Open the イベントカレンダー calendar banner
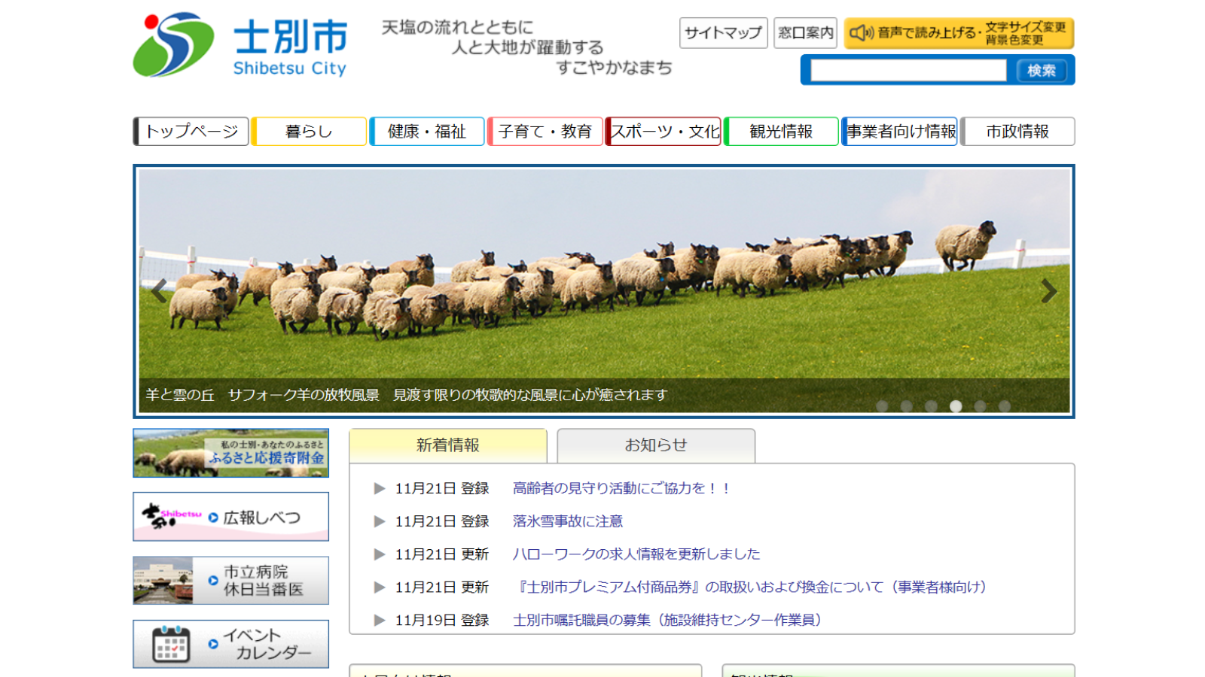This screenshot has width=1205, height=677. pos(230,644)
